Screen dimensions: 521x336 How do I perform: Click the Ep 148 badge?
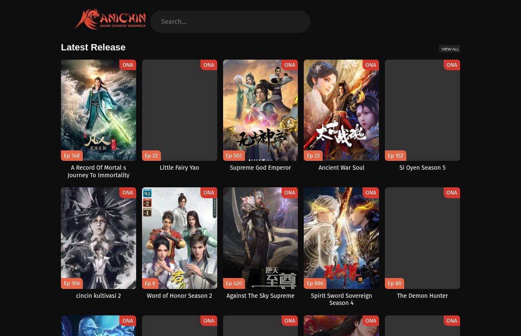[x=72, y=155]
